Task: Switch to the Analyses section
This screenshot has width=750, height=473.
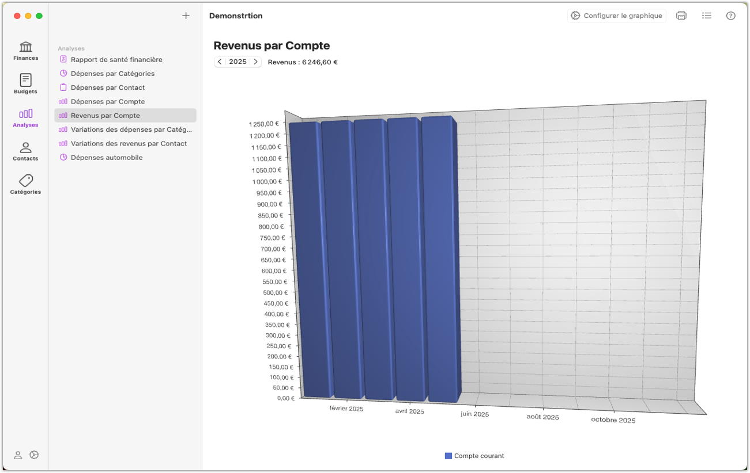Action: [25, 117]
